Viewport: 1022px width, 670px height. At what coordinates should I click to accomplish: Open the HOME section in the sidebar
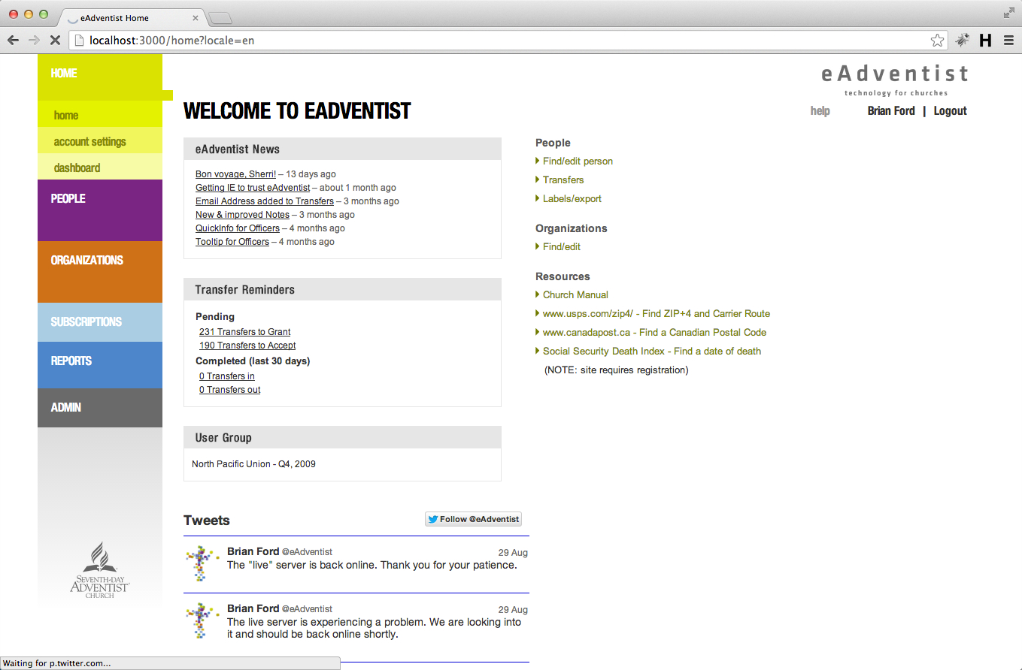100,77
